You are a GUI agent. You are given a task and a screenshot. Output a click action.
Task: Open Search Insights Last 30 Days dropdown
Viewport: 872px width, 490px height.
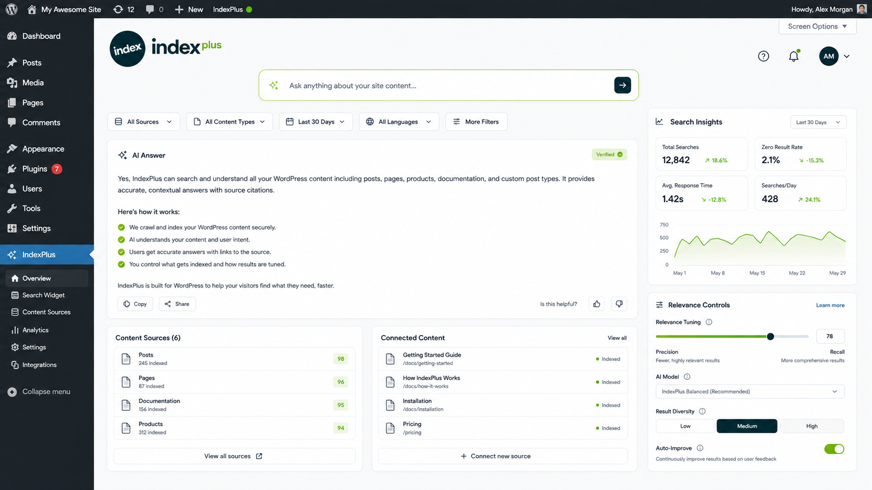pyautogui.click(x=818, y=122)
